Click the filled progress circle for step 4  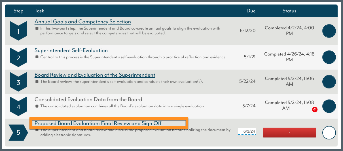point(329,106)
